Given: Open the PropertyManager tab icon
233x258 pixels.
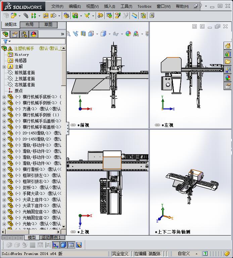Looking at the screenshot, I should tap(15, 34).
